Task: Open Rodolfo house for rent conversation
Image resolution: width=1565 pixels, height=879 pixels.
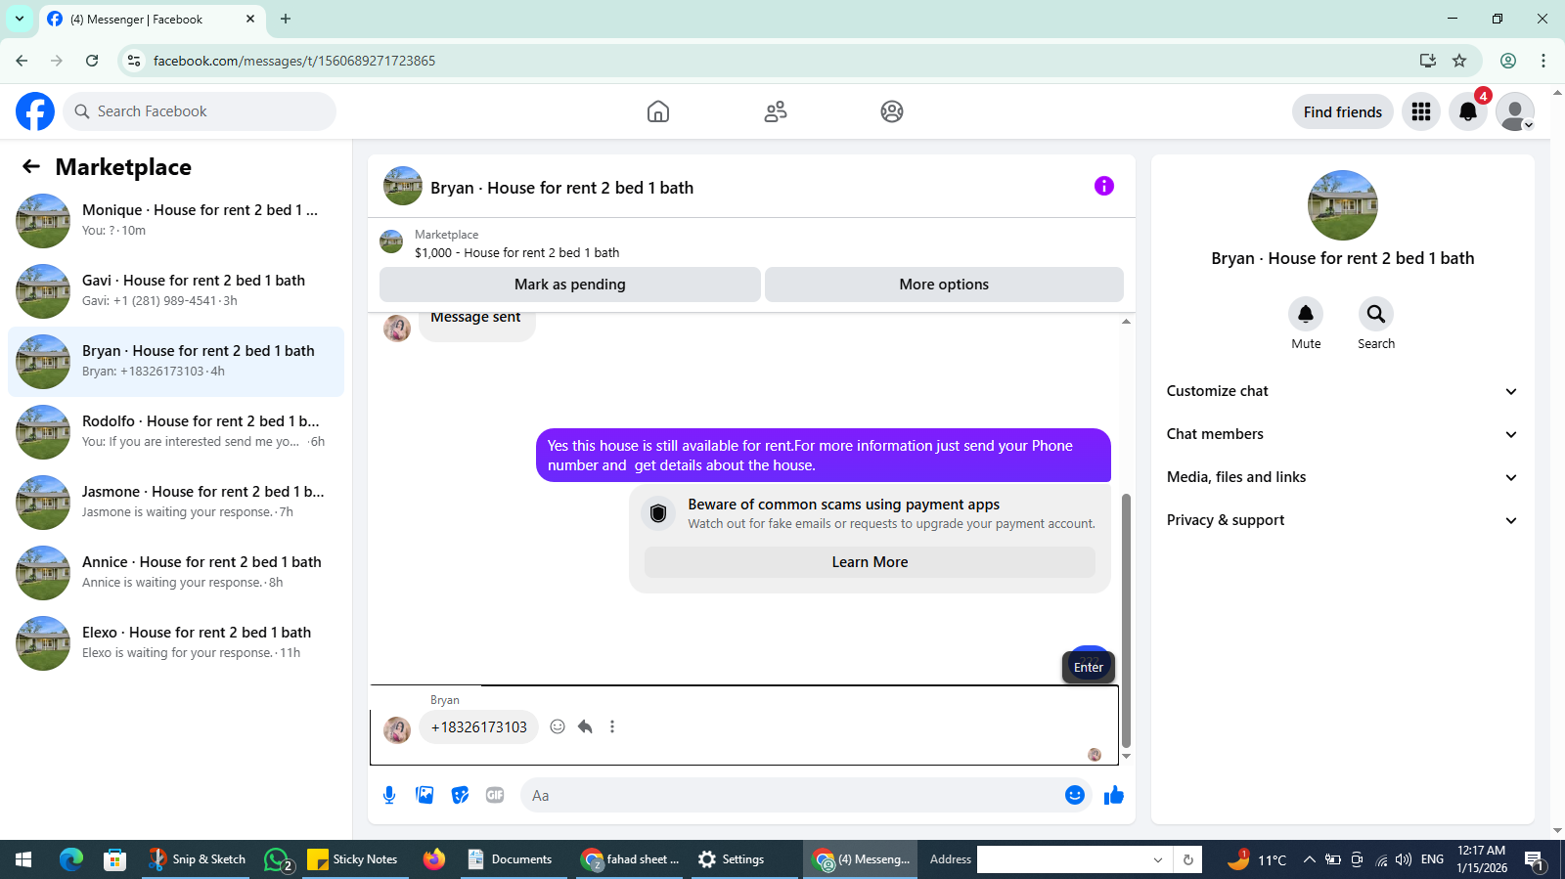Action: (x=176, y=432)
